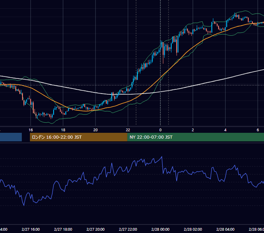Click the 4 label on the upper time axis
The image size is (264, 233).
tap(225, 130)
